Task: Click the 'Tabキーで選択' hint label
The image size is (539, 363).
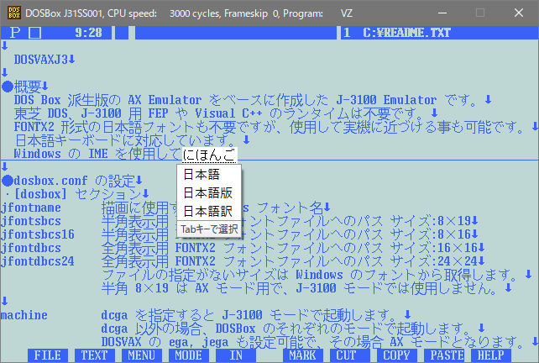Action: click(x=209, y=229)
